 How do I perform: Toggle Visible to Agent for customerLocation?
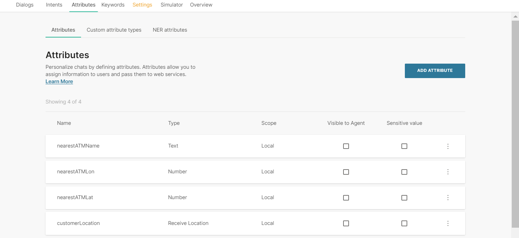(346, 224)
